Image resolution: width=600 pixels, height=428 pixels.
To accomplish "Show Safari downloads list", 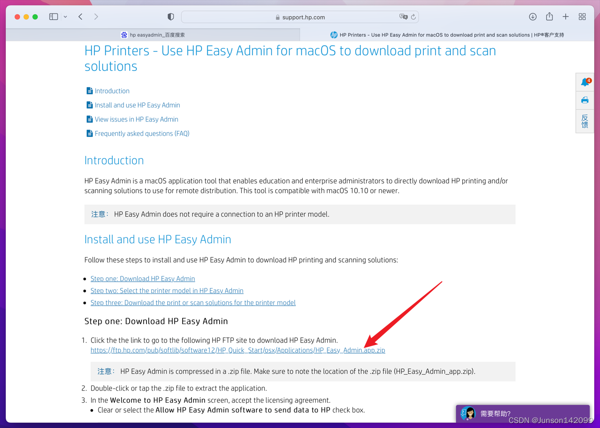I will (x=533, y=17).
